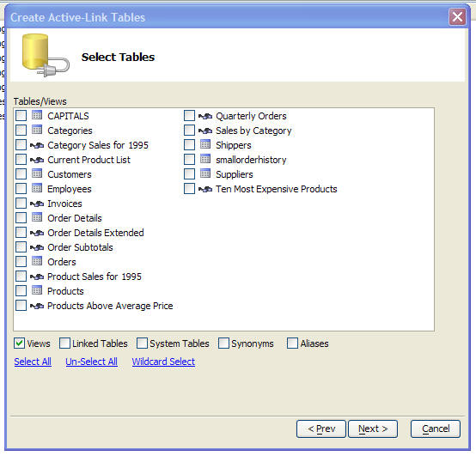Screen dimensions: 476x456
Task: Tick the Synonyms checkbox
Action: pyautogui.click(x=223, y=344)
